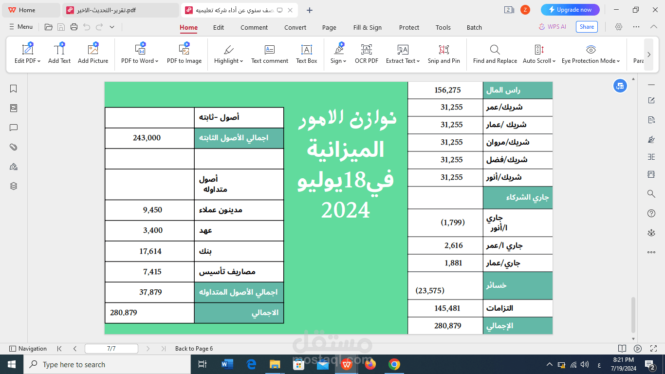Enable Auto Scroll

click(539, 54)
